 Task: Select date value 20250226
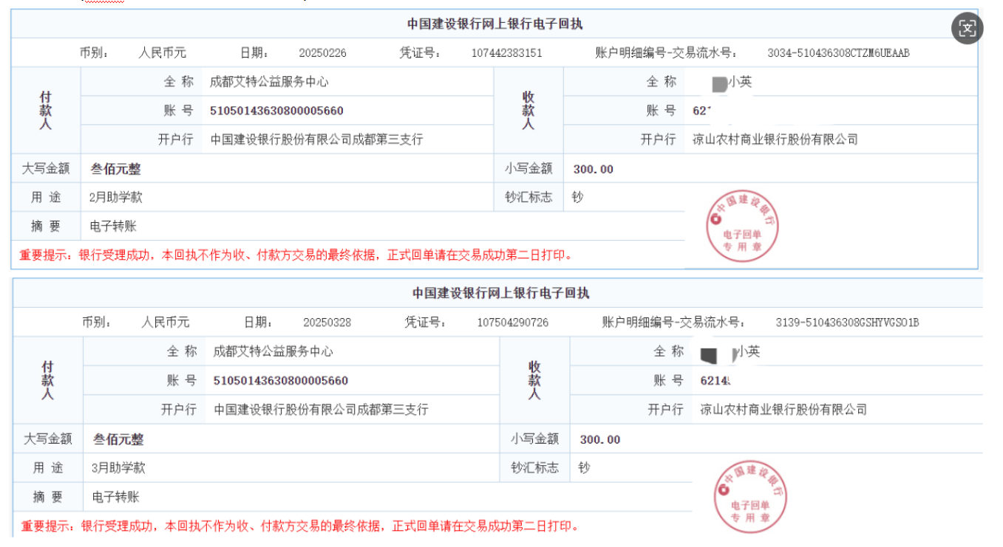click(322, 53)
